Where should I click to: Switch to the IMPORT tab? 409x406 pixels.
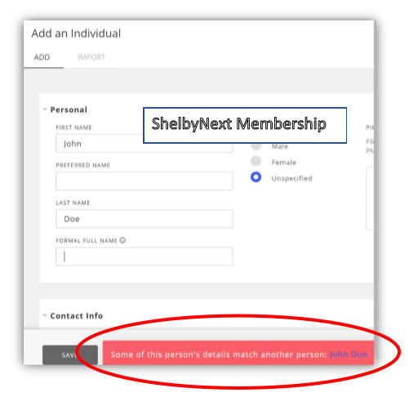[x=91, y=57]
